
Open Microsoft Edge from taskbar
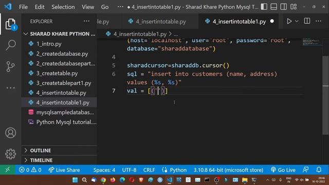tap(122, 180)
